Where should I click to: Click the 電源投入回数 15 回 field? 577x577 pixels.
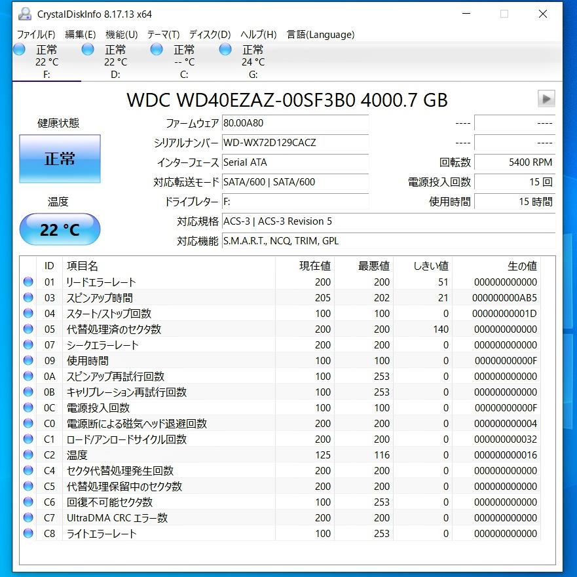[514, 182]
